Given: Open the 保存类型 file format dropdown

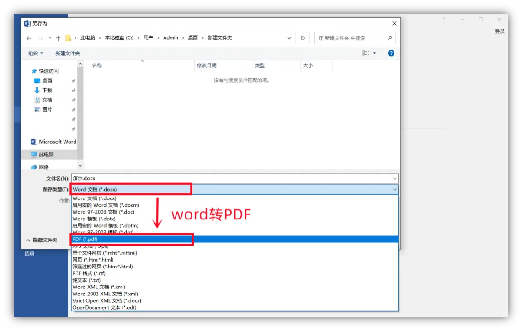Looking at the screenshot, I should coord(394,189).
